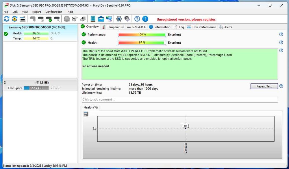The height and width of the screenshot is (169, 289).
Task: Click the blue notepad report toolbar icon
Action: [x=93, y=19]
